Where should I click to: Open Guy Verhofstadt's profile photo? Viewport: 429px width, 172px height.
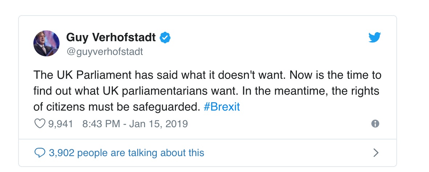pos(46,43)
